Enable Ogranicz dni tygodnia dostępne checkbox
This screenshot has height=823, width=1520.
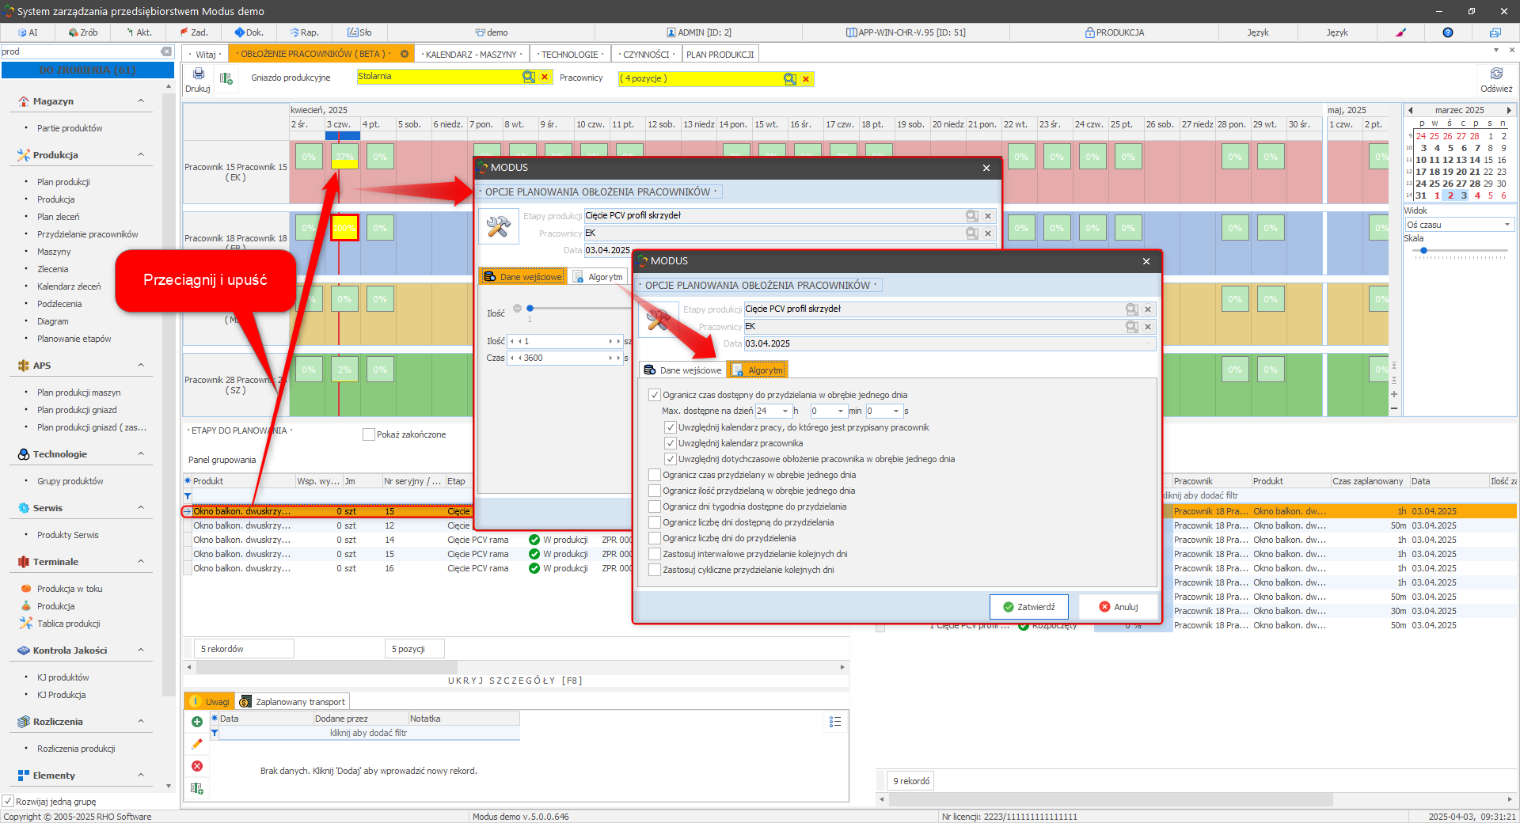[x=655, y=506]
